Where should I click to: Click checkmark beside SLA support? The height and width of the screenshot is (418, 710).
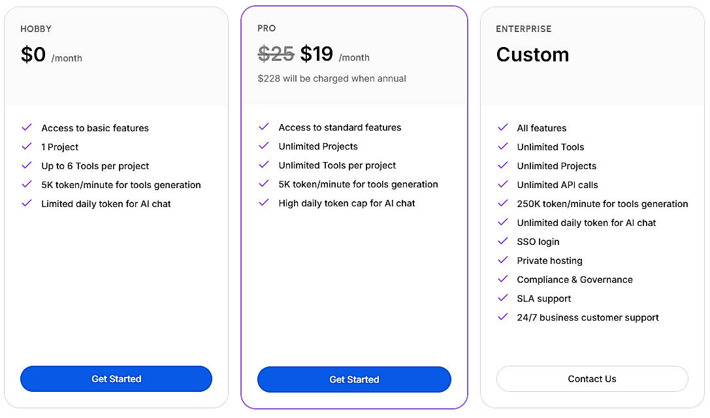[x=502, y=298]
